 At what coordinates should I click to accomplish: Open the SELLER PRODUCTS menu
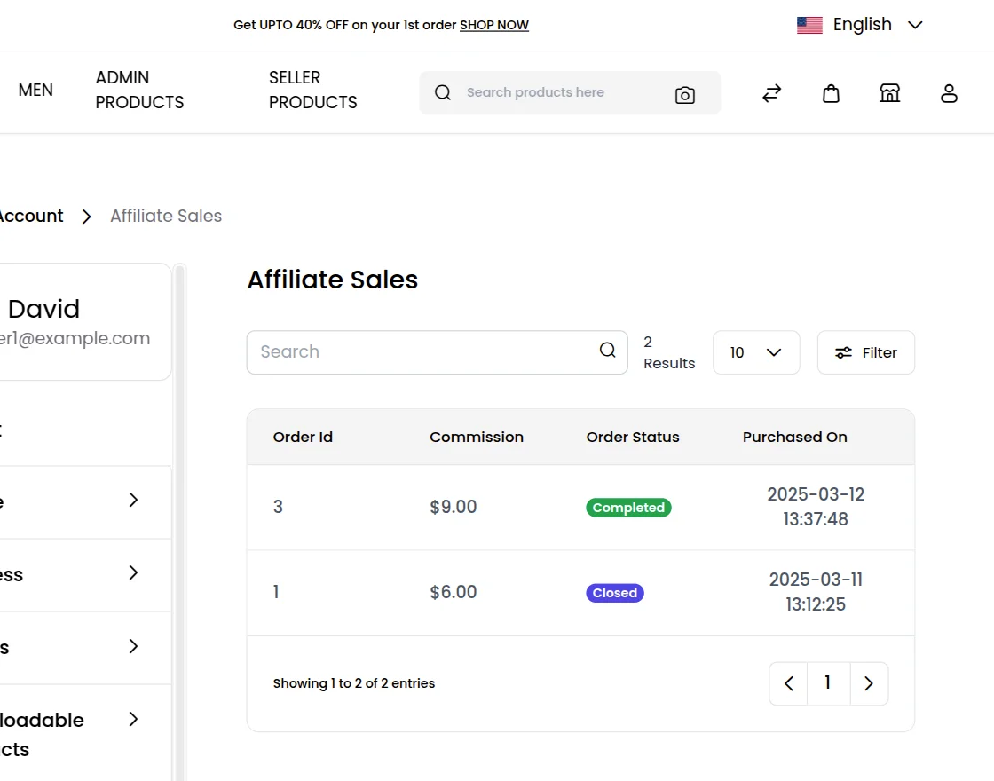pos(312,91)
